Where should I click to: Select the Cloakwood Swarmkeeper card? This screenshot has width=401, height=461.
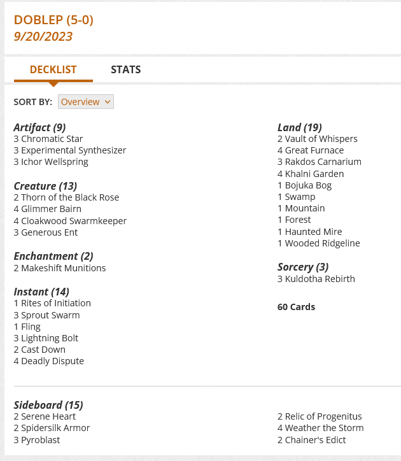click(x=74, y=221)
